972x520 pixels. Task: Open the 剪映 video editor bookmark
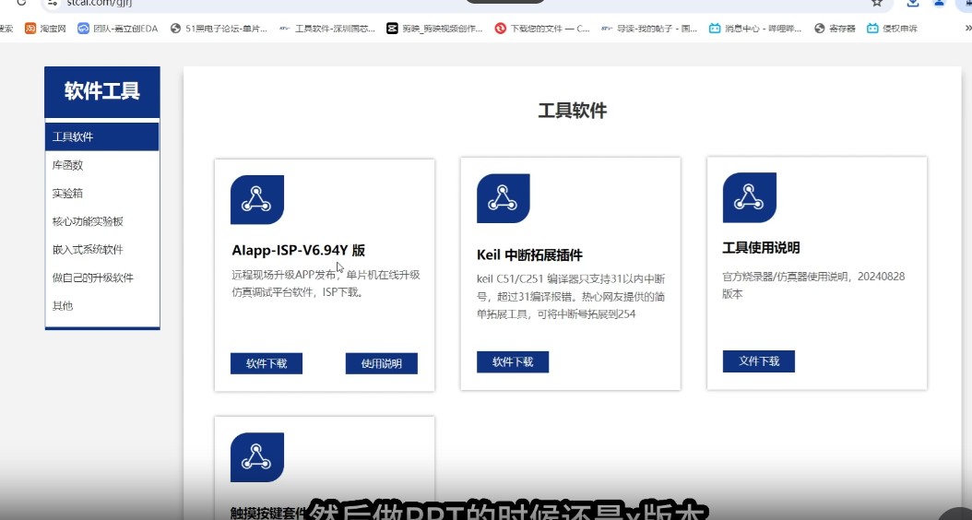[x=434, y=29]
